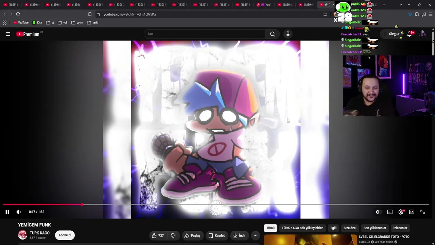Open a new browser tab
435x245 pixels.
(x=384, y=5)
